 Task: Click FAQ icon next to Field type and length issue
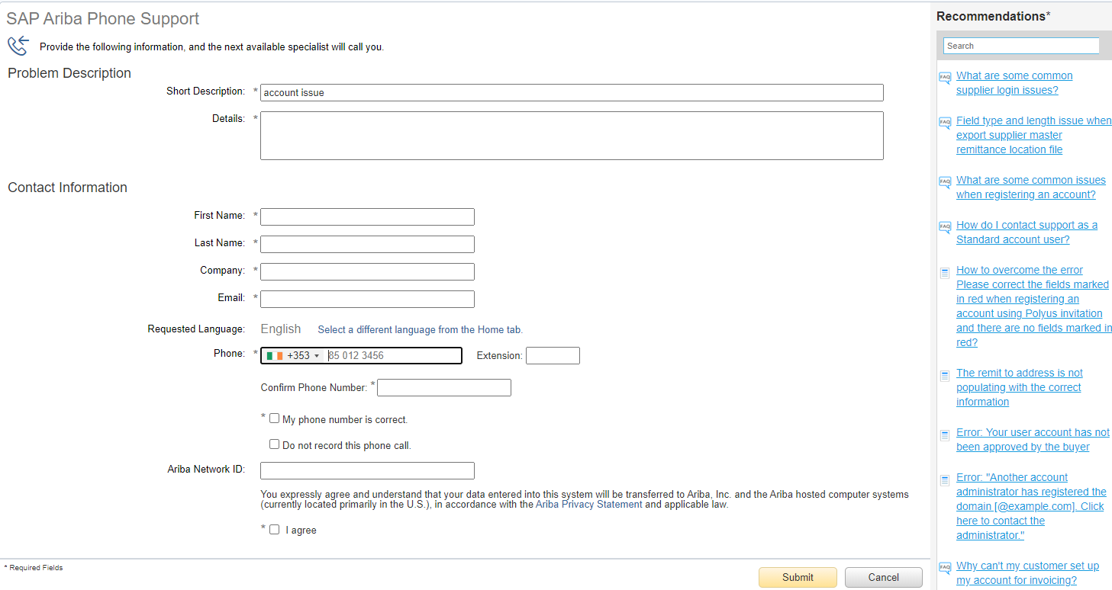point(945,122)
